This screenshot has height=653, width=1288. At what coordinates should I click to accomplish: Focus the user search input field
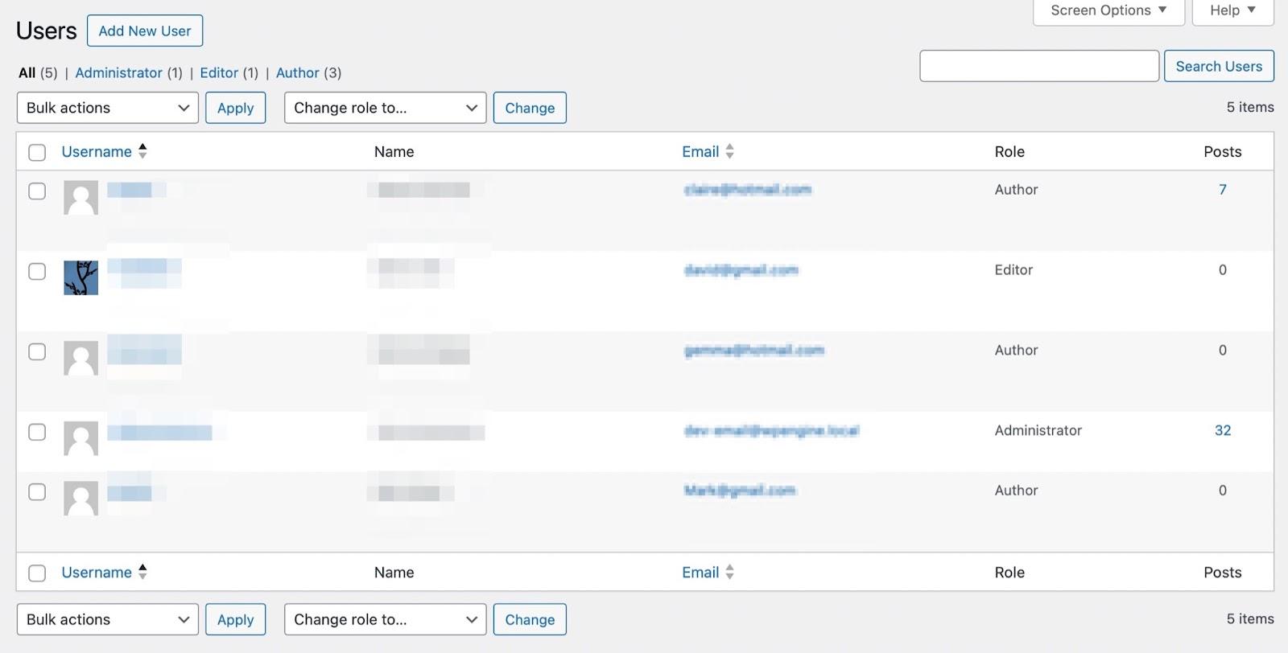pyautogui.click(x=1039, y=66)
